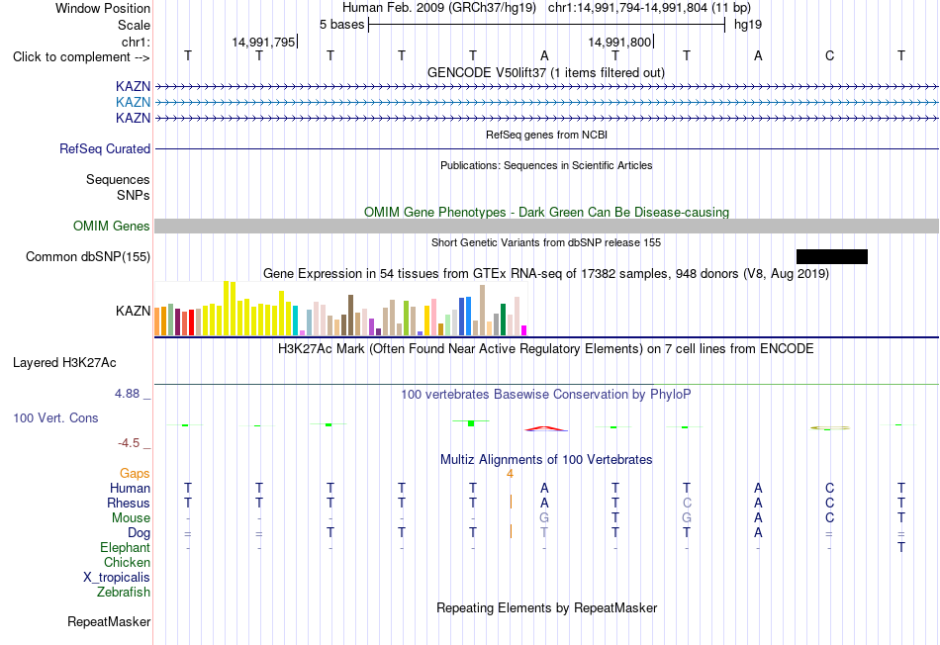Click the SNPs publications track label
The width and height of the screenshot is (940, 645).
[x=134, y=195]
